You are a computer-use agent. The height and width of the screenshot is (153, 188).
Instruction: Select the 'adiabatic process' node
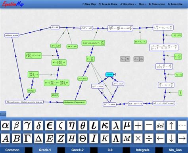pos(12,35)
